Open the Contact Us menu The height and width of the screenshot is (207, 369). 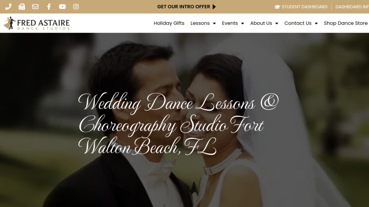(298, 23)
